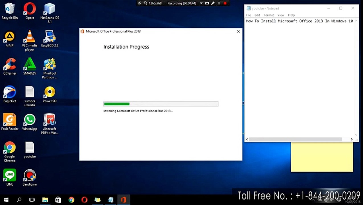Select Aiseesoft PDF to Word icon
This screenshot has width=363, height=205.
(50, 124)
